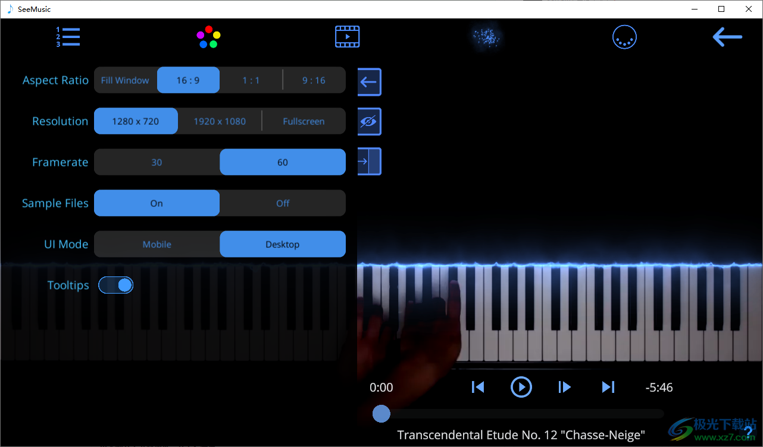Set Framerate to 30
763x447 pixels.
pos(157,162)
